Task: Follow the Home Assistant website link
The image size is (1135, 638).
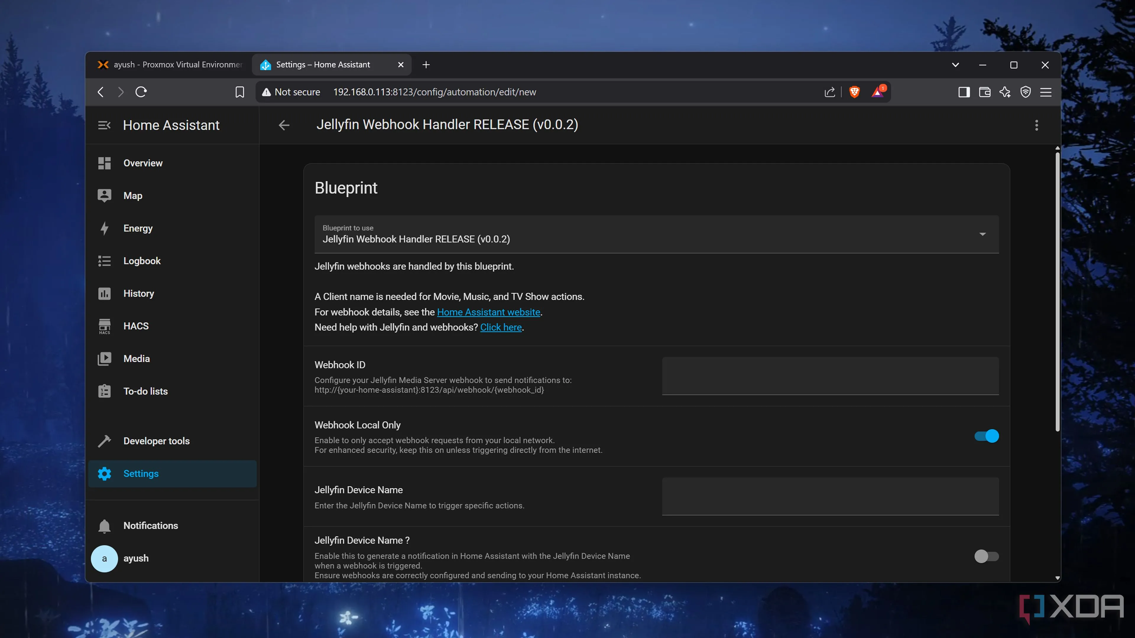Action: (x=488, y=312)
